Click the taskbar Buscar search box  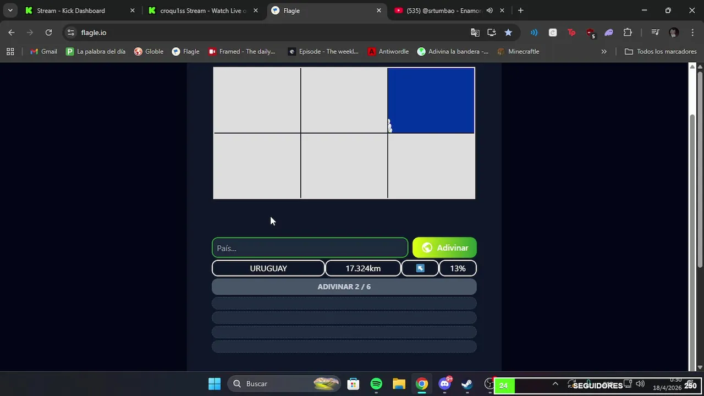pyautogui.click(x=285, y=383)
